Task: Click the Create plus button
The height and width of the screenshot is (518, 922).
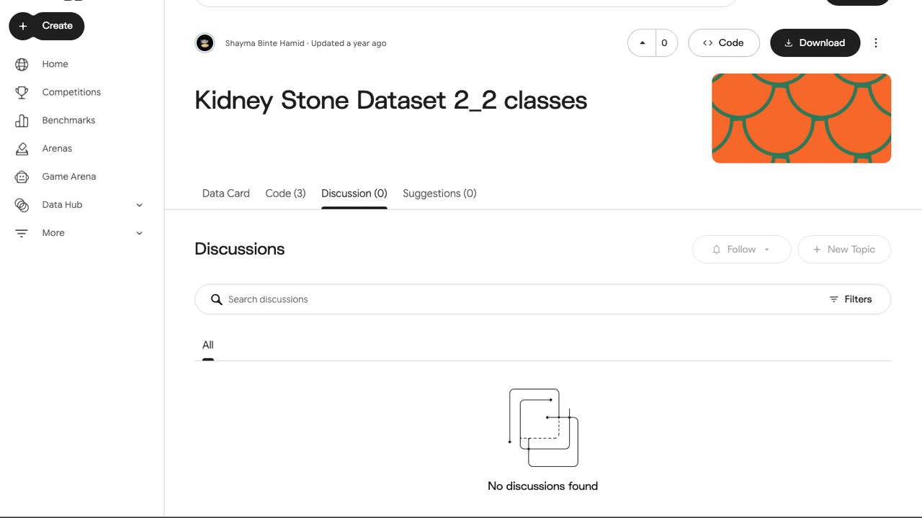Action: [46, 26]
